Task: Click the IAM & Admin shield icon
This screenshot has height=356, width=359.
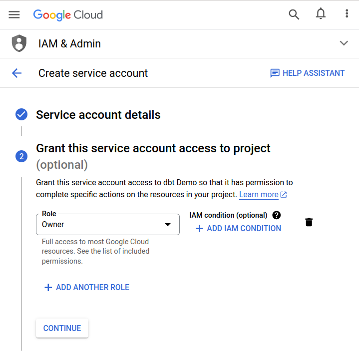Action: 19,43
